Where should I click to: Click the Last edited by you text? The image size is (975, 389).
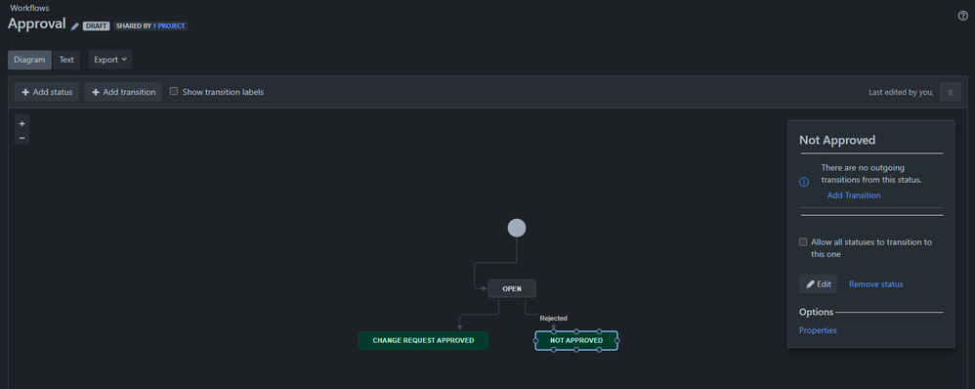[x=901, y=92]
